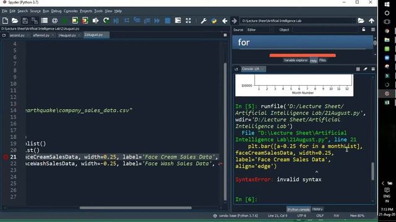Toggle fullscreen mode icon

tap(188, 20)
